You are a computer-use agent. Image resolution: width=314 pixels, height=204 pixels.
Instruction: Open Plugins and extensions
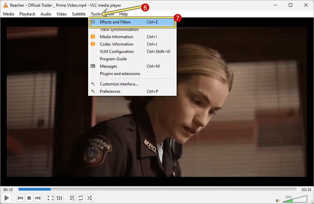[x=132, y=74]
